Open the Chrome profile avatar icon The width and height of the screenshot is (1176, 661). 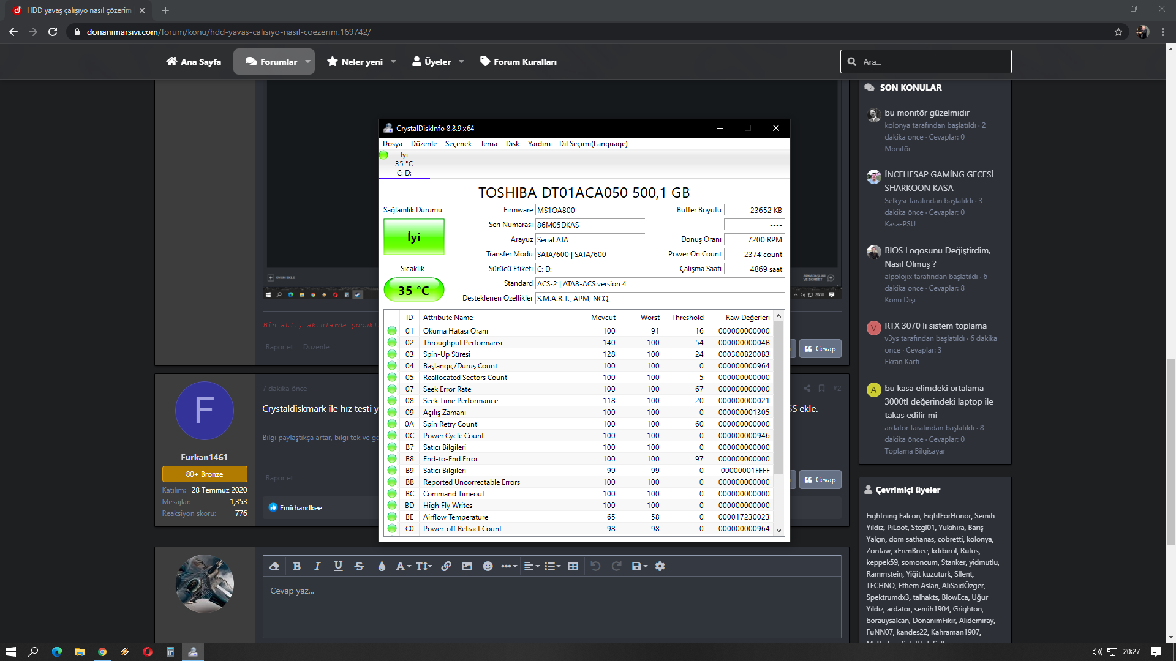[x=1143, y=32]
